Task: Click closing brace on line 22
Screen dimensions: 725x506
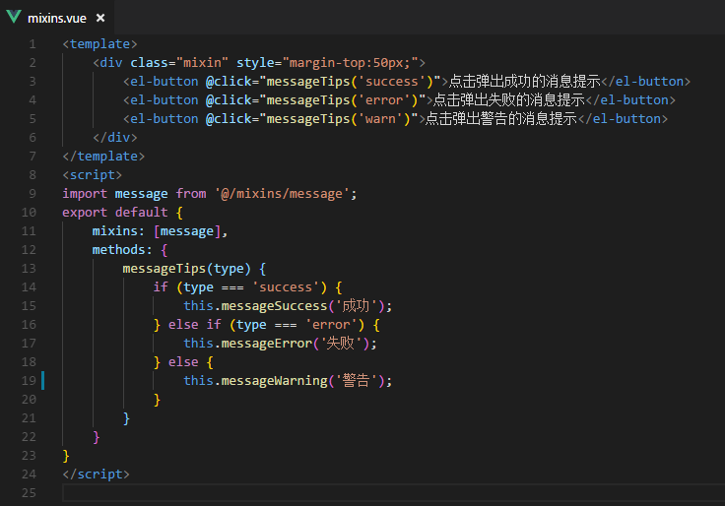Action: point(97,437)
